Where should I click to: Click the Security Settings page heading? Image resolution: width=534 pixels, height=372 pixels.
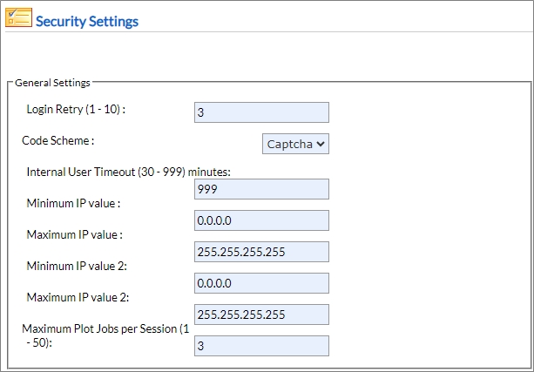(x=86, y=20)
